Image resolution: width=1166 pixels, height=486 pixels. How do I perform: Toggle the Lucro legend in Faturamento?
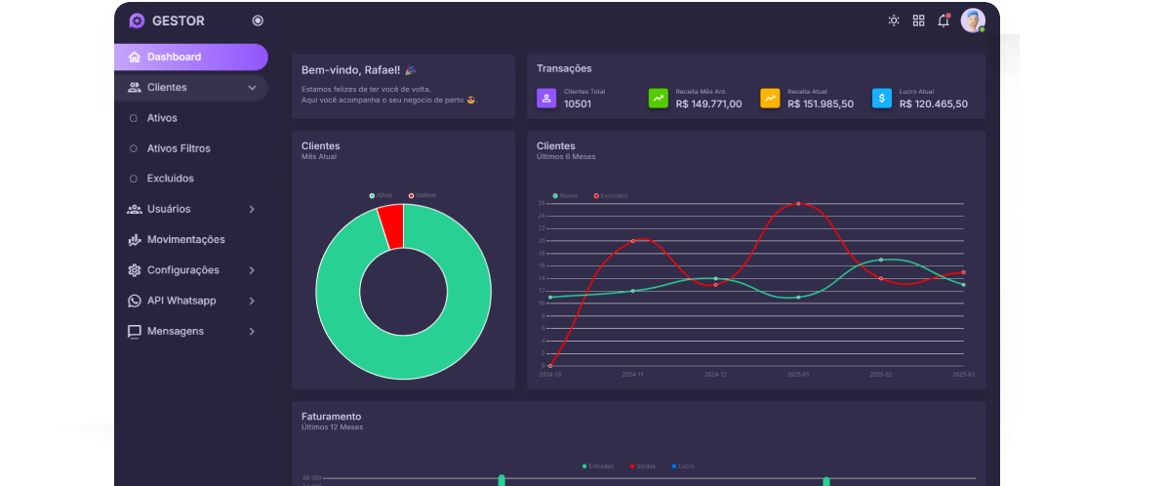683,466
